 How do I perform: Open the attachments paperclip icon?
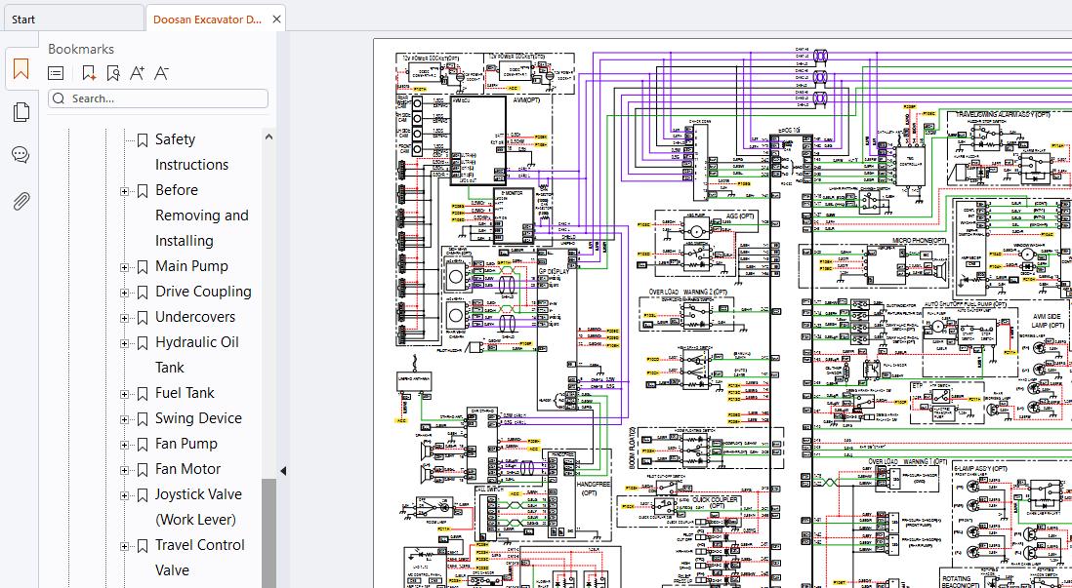coord(21,202)
